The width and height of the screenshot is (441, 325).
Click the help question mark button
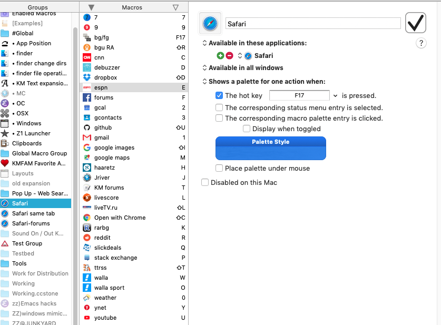pyautogui.click(x=421, y=44)
